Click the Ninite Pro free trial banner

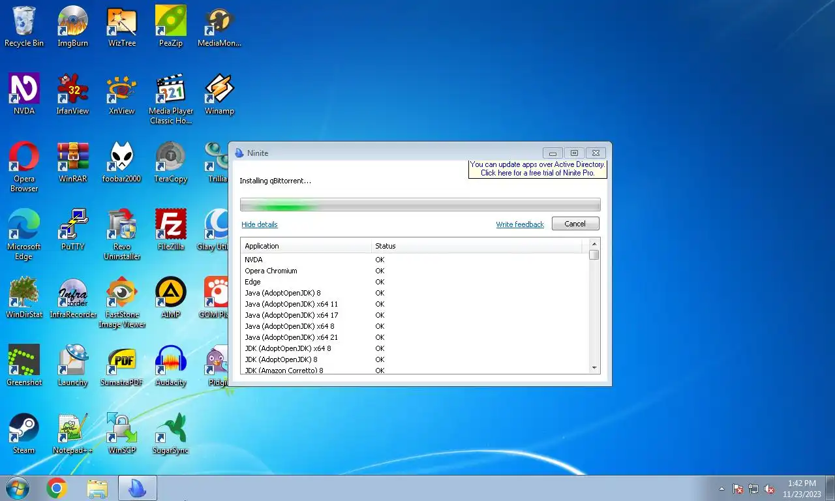538,169
